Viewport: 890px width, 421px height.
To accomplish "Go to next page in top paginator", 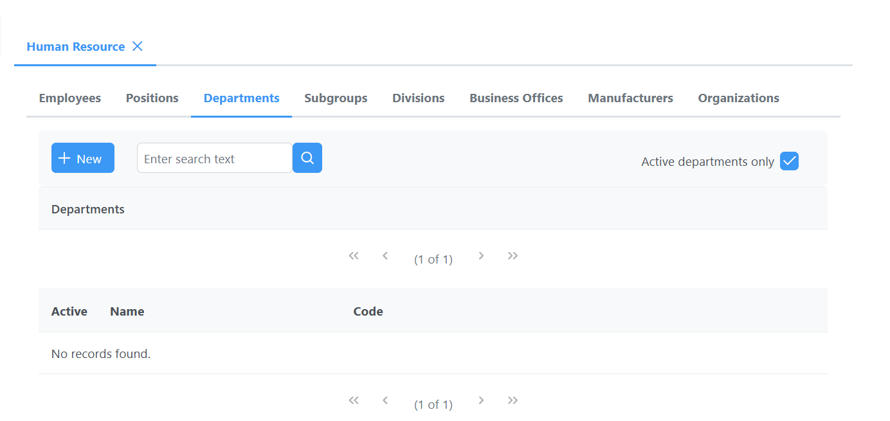I will tap(481, 256).
